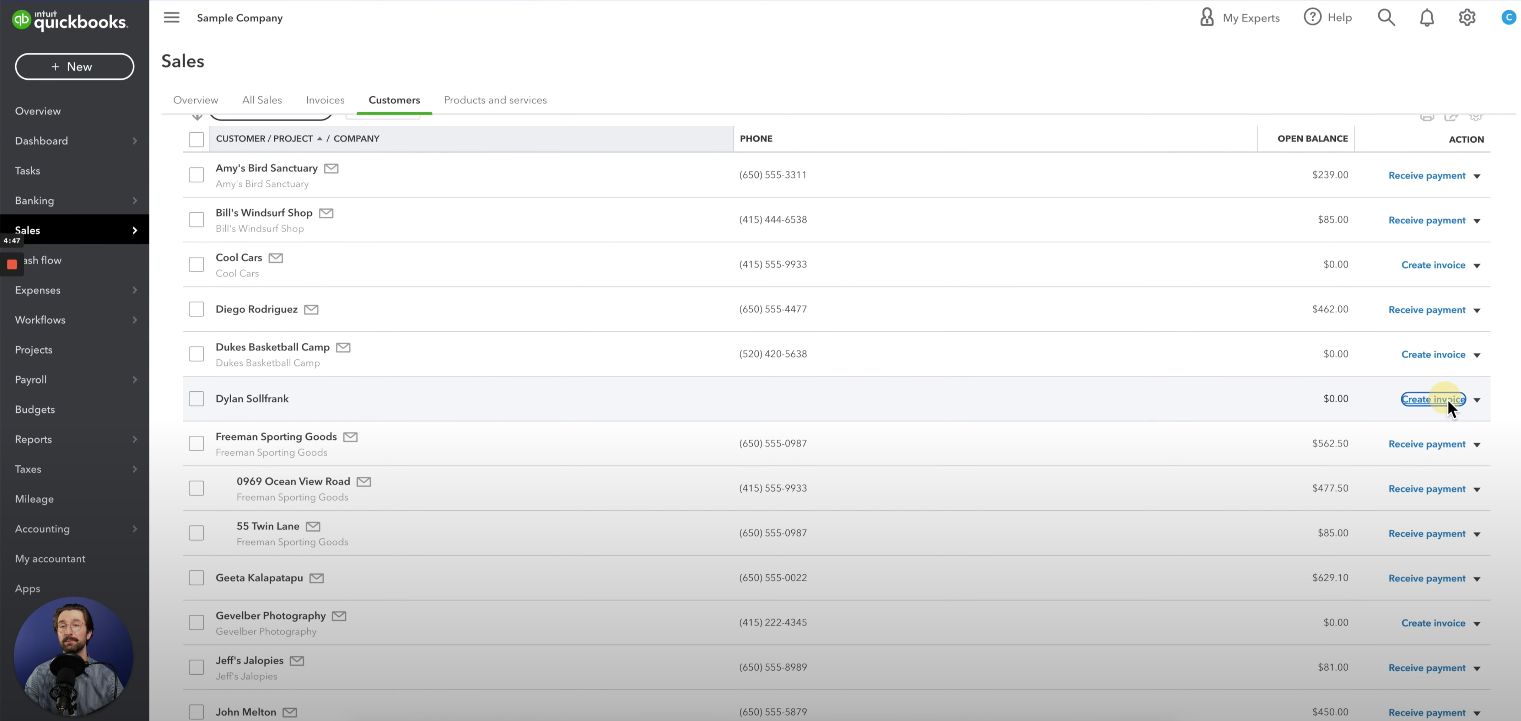Email Amy's Bird Sanctuary via envelope icon
This screenshot has height=721, width=1521.
pos(331,168)
